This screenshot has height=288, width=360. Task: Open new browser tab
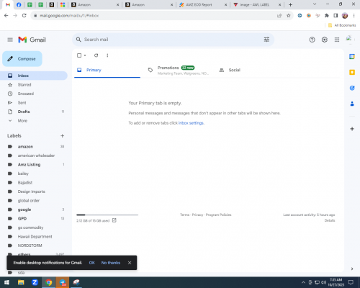point(290,4)
